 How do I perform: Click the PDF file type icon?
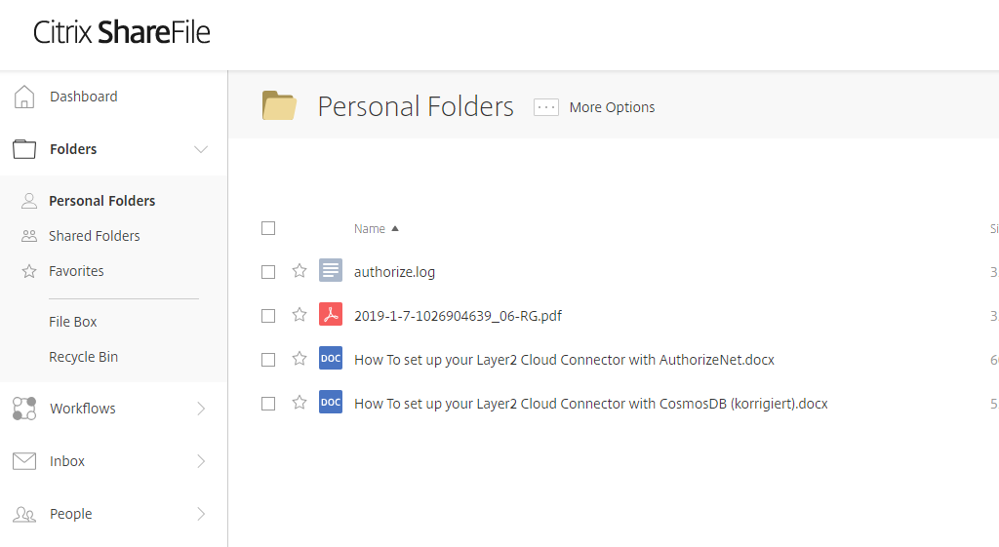coord(331,315)
